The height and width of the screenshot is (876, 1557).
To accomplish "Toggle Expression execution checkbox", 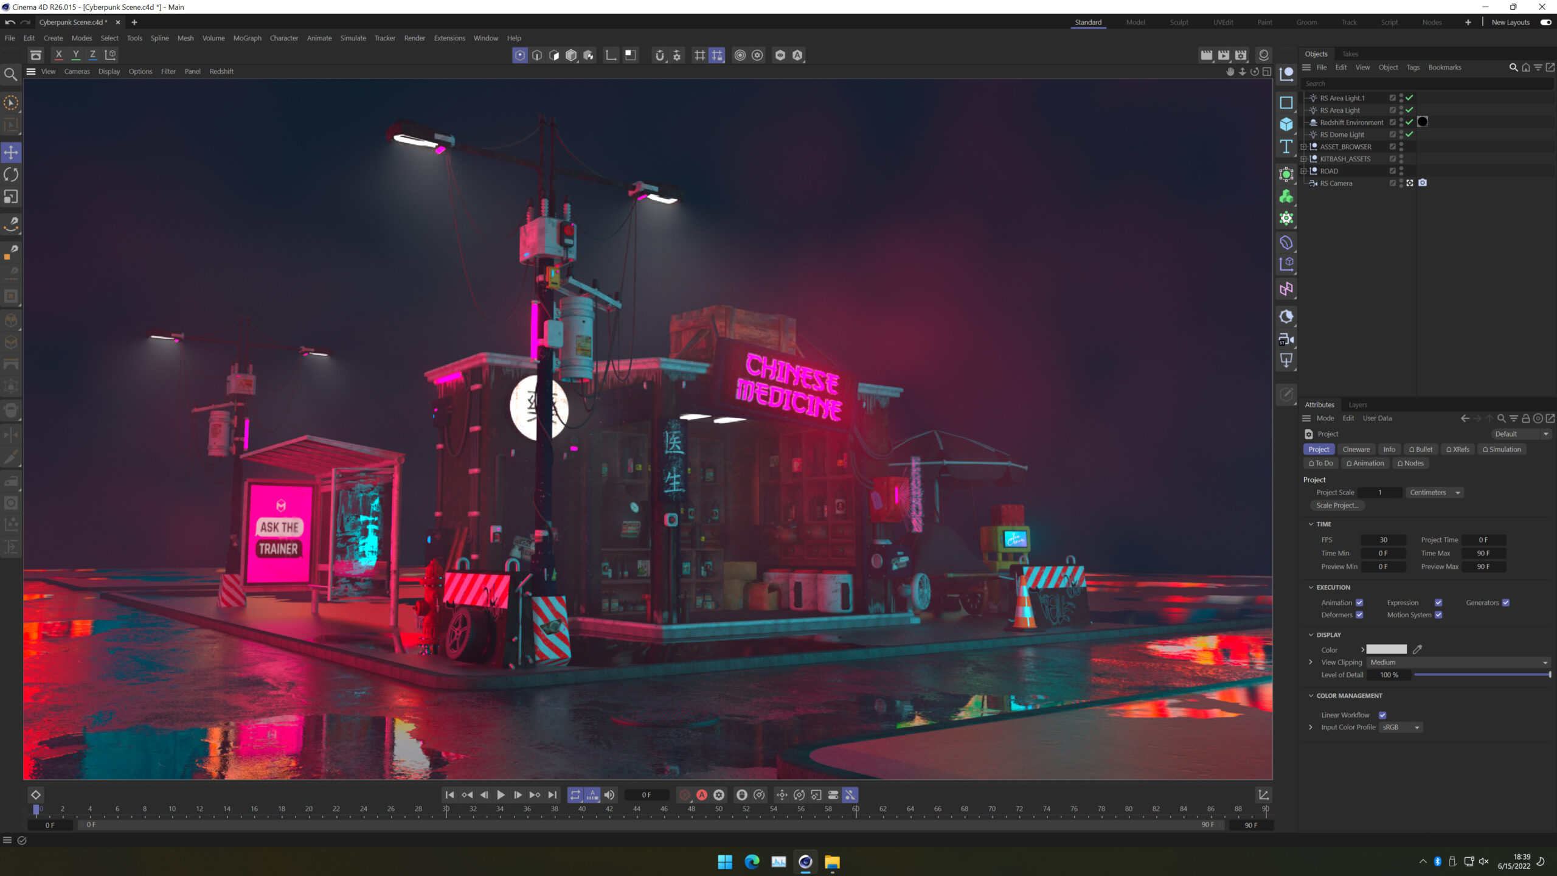I will (x=1438, y=603).
